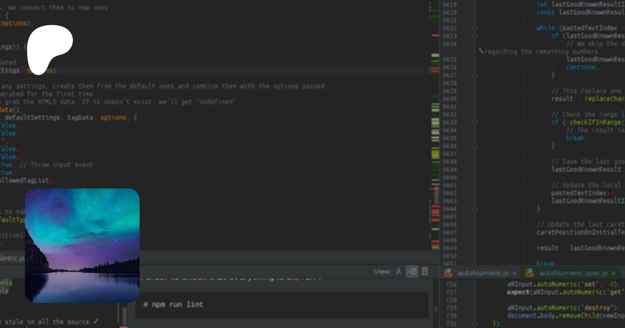Switch to the autoNumeric.spec.js tab

[573, 273]
